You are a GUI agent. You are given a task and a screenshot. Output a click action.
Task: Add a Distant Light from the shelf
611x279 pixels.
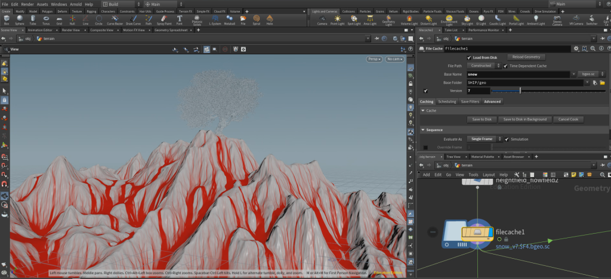[x=428, y=20]
